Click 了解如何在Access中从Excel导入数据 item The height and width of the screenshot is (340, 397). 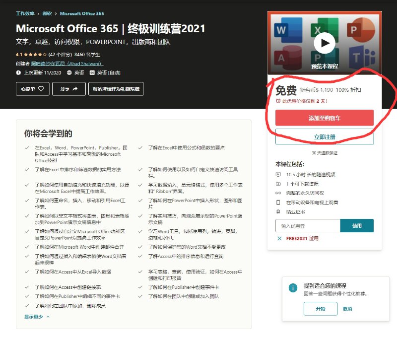(73, 272)
